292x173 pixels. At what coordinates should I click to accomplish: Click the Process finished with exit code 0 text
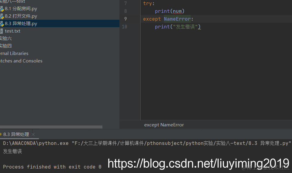(52, 167)
